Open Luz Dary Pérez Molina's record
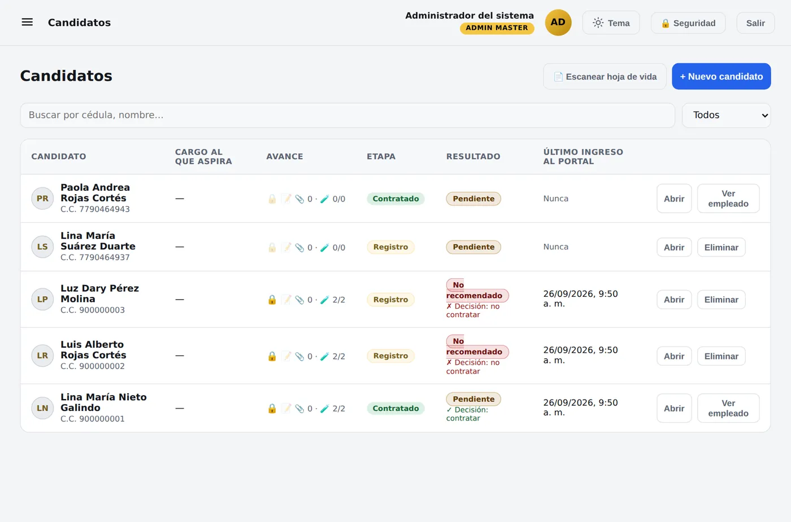Viewport: 791px width, 522px height. point(674,300)
